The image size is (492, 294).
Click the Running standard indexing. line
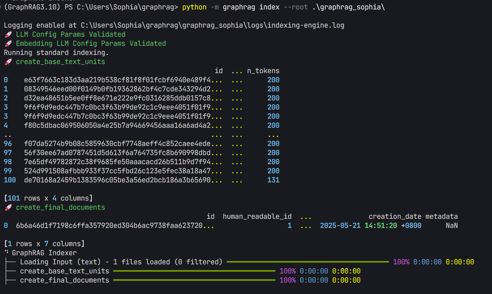coord(57,53)
